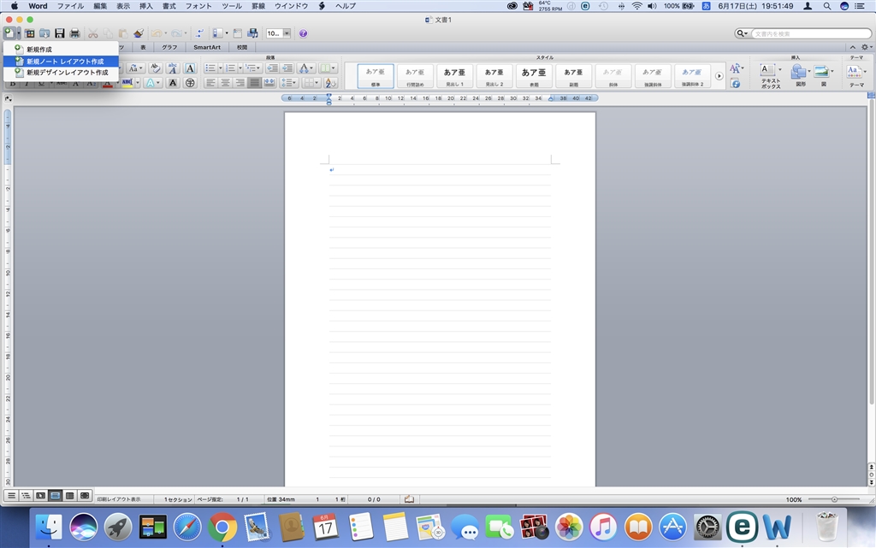
Task: Open the テーマ dropdown arrow
Action: pos(865,72)
